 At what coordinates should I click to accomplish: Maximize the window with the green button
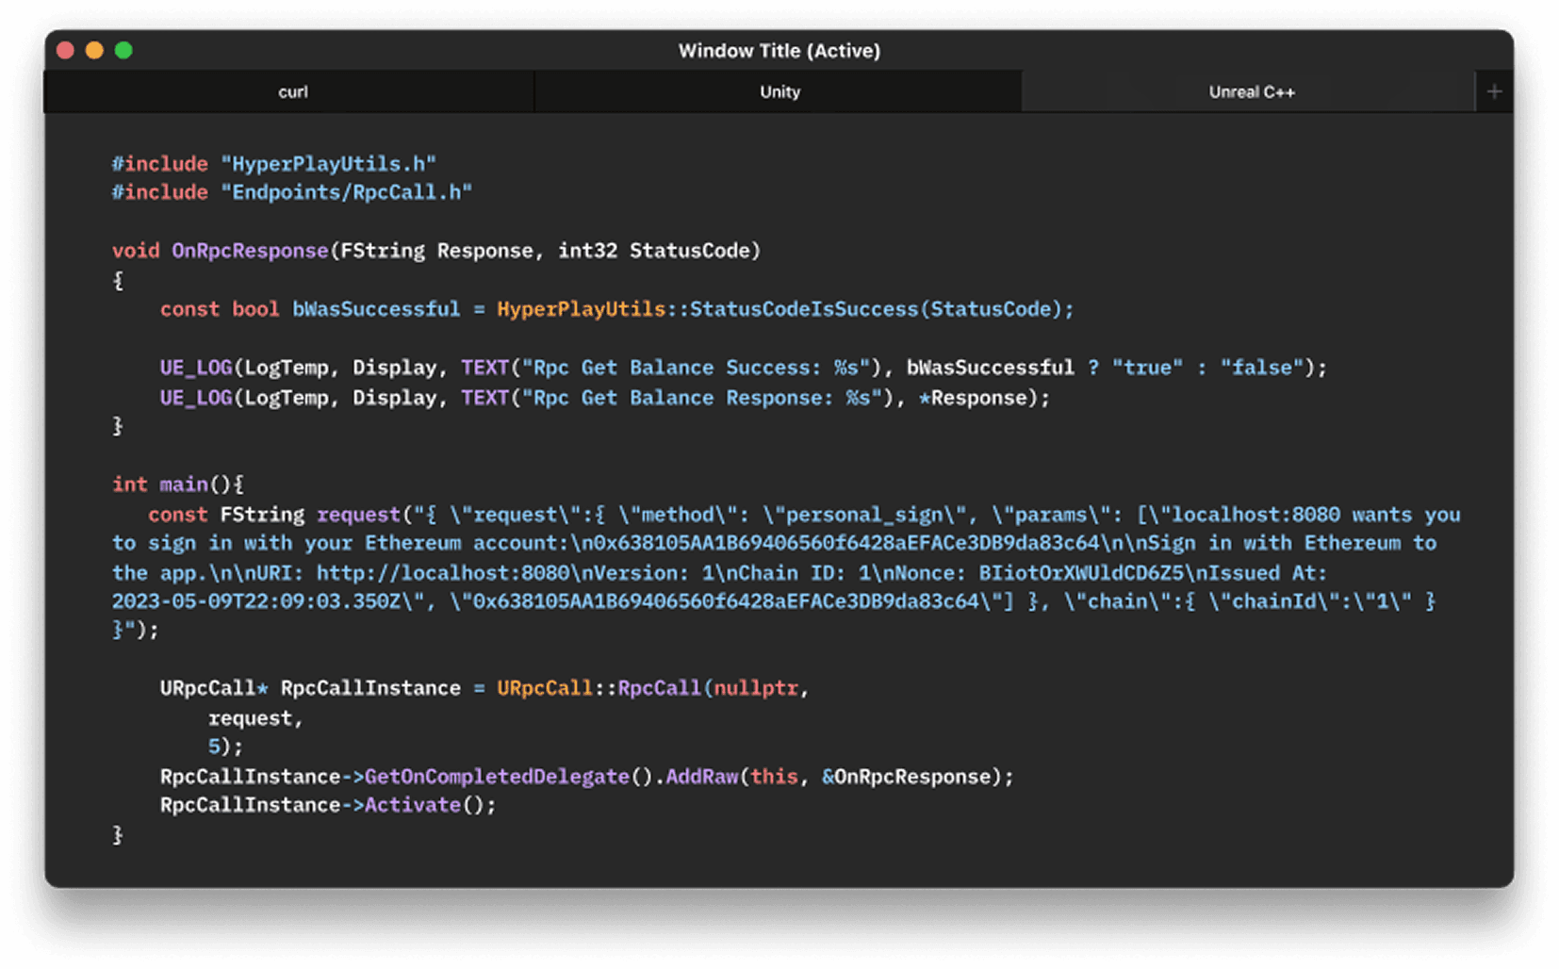click(123, 50)
